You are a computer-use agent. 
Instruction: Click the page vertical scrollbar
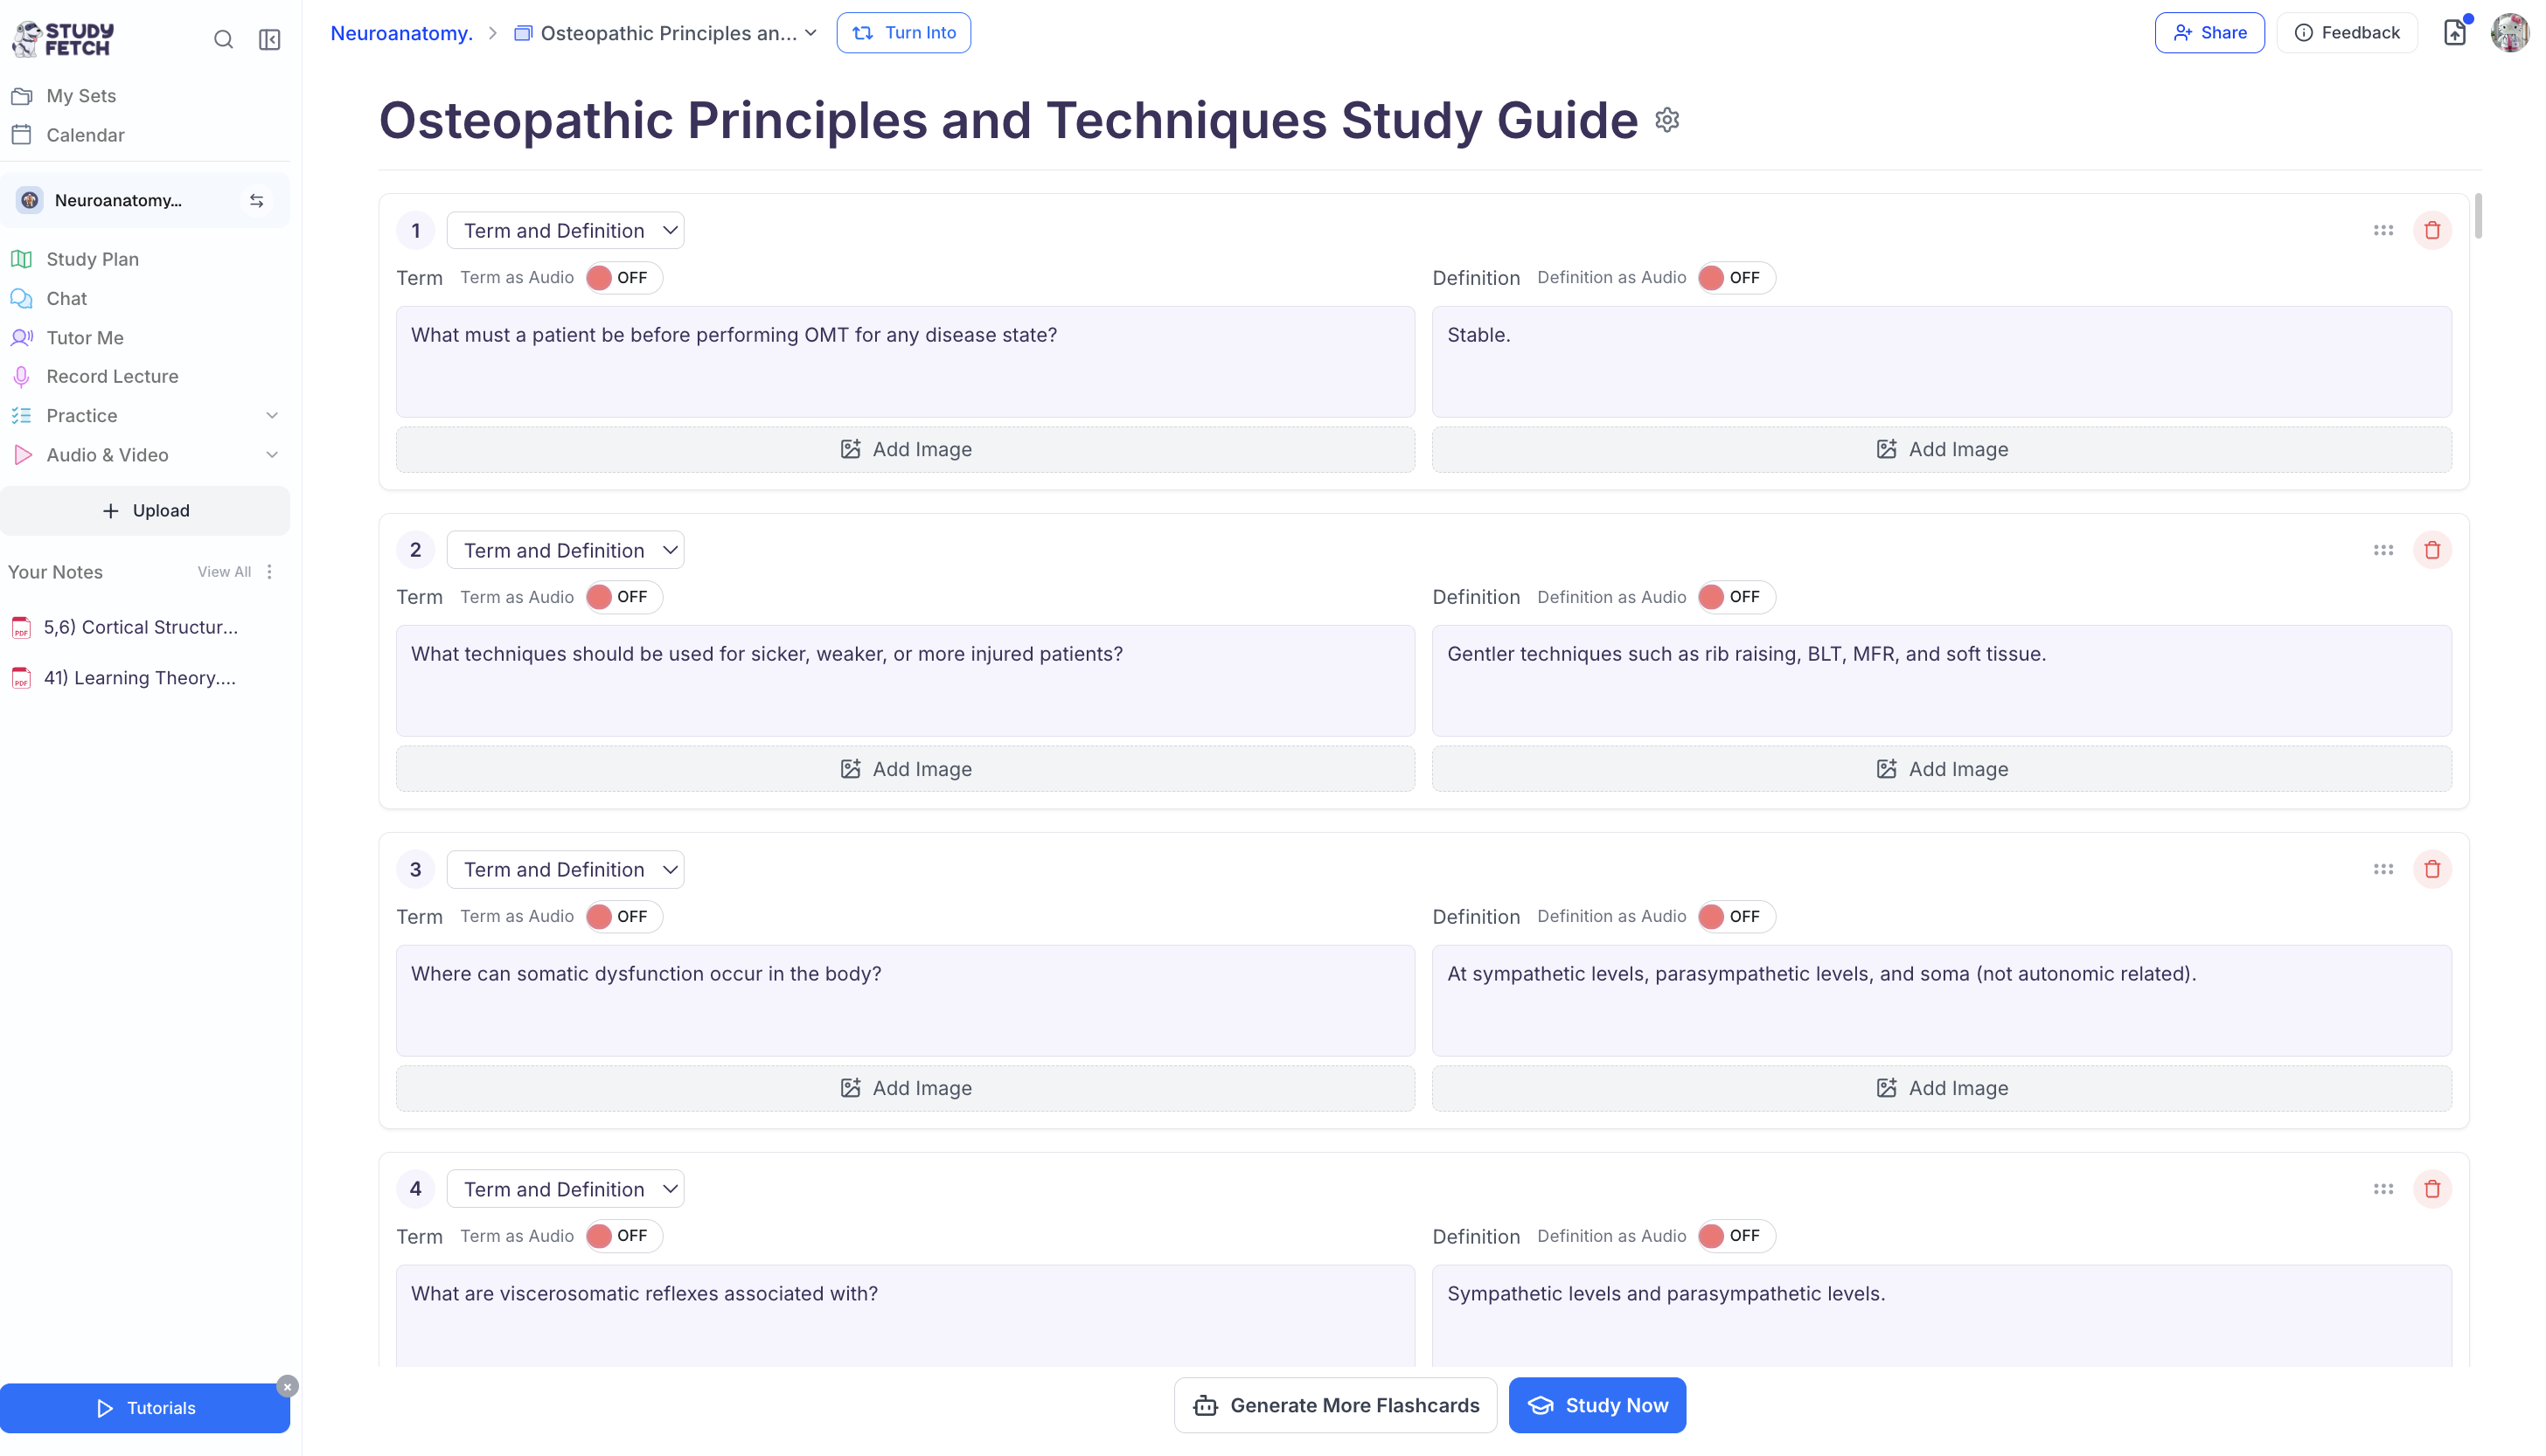pyautogui.click(x=2478, y=216)
